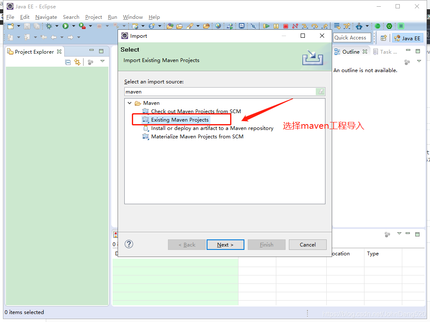The height and width of the screenshot is (322, 430).
Task: Click the Resume debug icon
Action: tap(266, 26)
